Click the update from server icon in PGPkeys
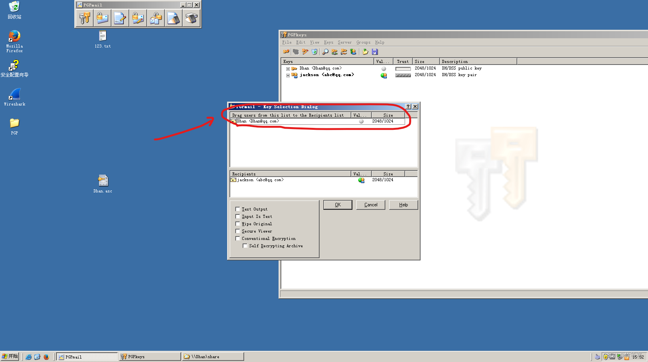648x362 pixels. tap(344, 52)
